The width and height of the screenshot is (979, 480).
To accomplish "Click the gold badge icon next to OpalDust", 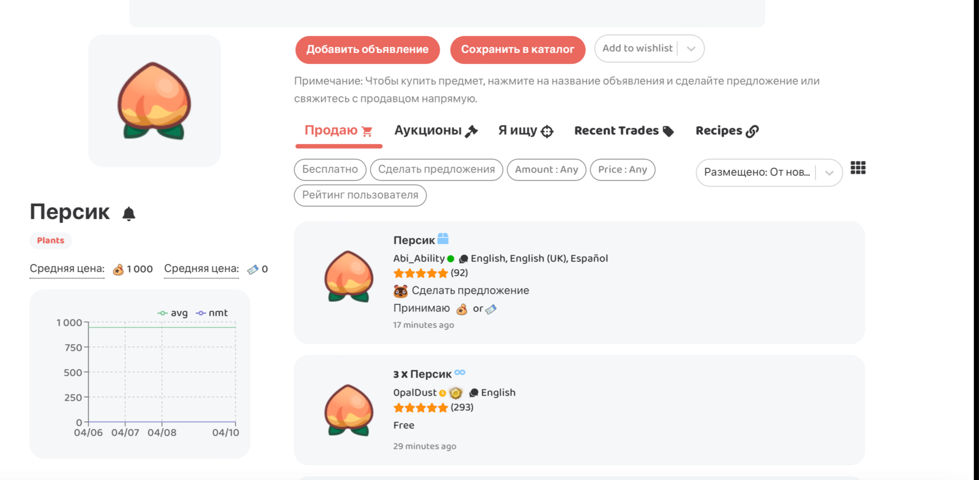I will pos(456,393).
